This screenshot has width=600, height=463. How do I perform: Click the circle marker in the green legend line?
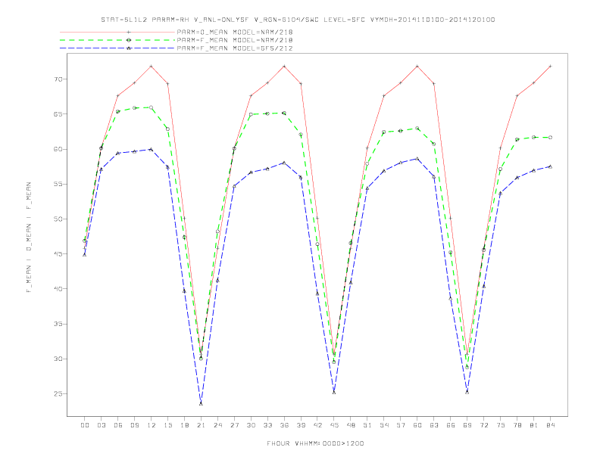point(129,40)
